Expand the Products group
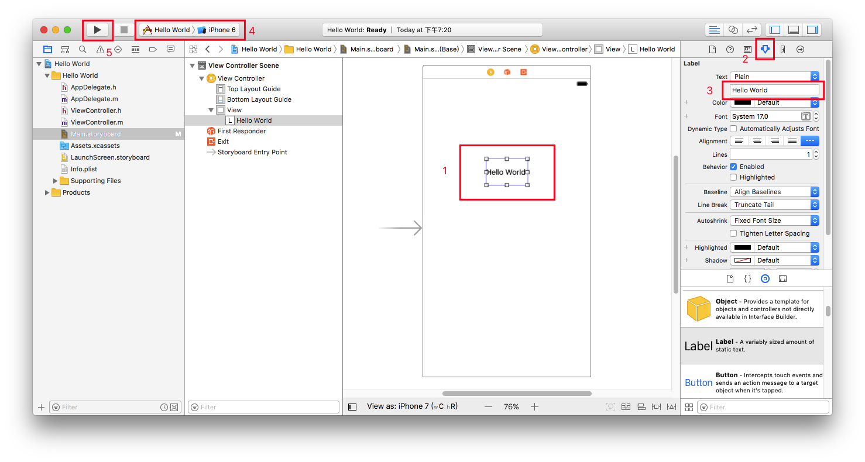Viewport: 865px width, 462px height. (x=47, y=192)
